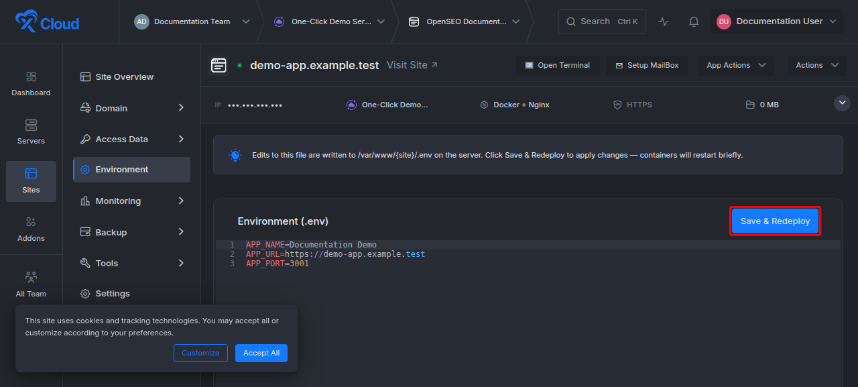Expand the Monitoring submenu chevron

(181, 201)
